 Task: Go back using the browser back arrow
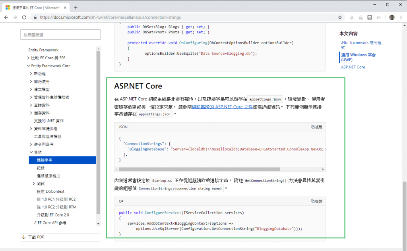6,17
